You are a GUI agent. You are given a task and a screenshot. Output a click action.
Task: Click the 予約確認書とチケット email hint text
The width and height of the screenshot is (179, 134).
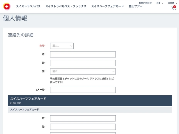pyautogui.click(x=82, y=80)
